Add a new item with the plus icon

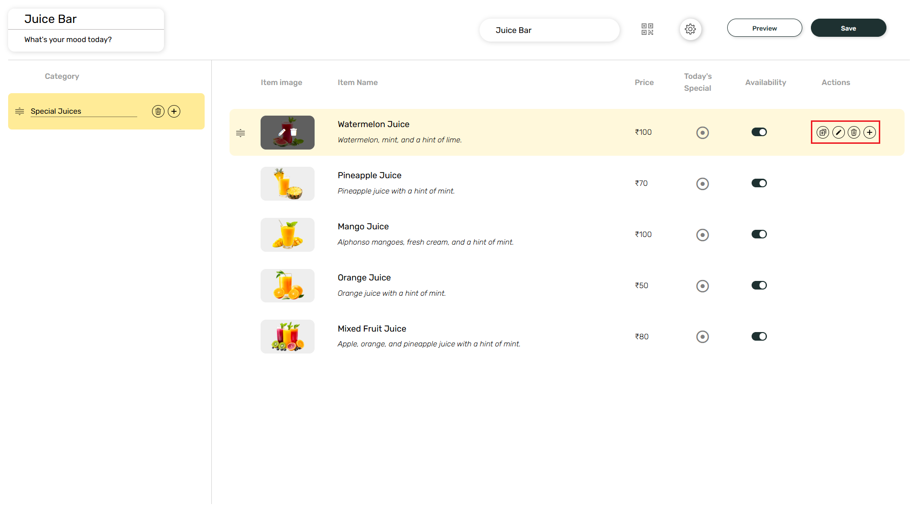(870, 132)
